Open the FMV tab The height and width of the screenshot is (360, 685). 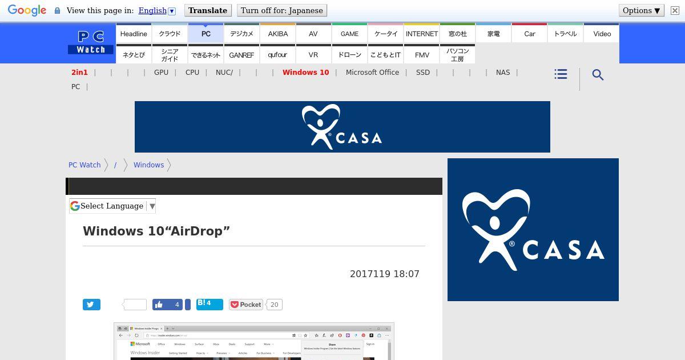click(x=421, y=55)
